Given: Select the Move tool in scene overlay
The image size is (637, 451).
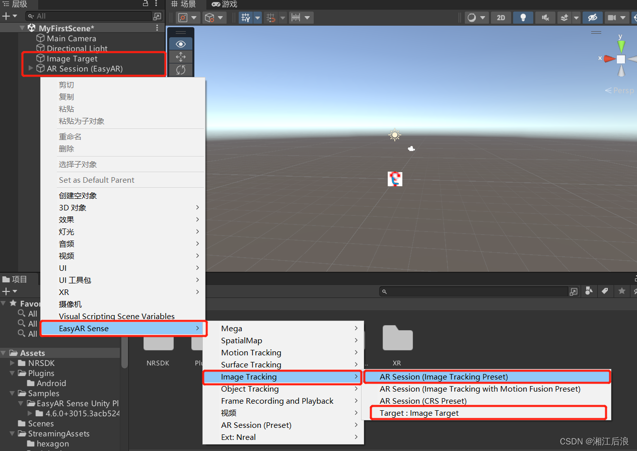Looking at the screenshot, I should point(180,57).
